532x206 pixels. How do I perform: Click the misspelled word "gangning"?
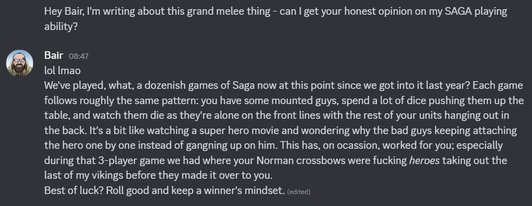pyautogui.click(x=205, y=146)
